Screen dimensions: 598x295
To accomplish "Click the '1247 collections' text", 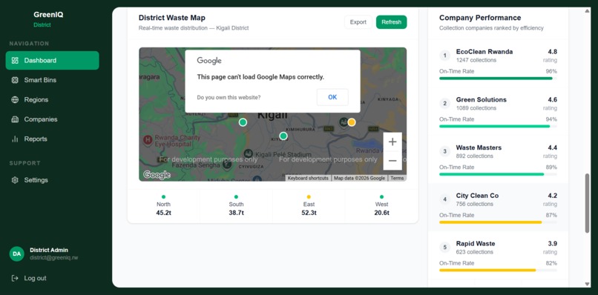I will (x=476, y=60).
